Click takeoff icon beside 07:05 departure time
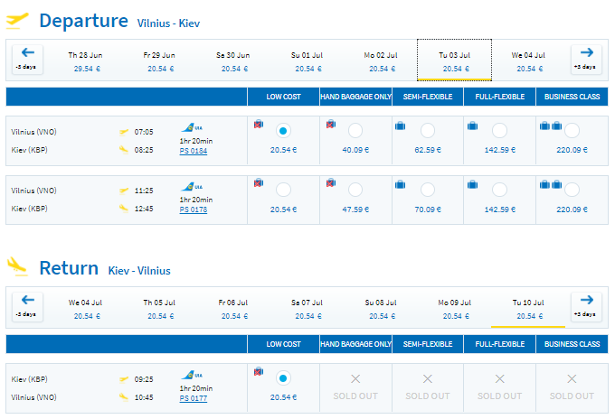This screenshot has height=419, width=615. pos(124,132)
